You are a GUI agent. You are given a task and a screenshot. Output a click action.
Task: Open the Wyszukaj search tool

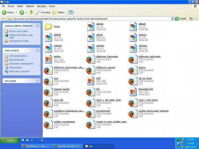pyautogui.click(x=43, y=12)
